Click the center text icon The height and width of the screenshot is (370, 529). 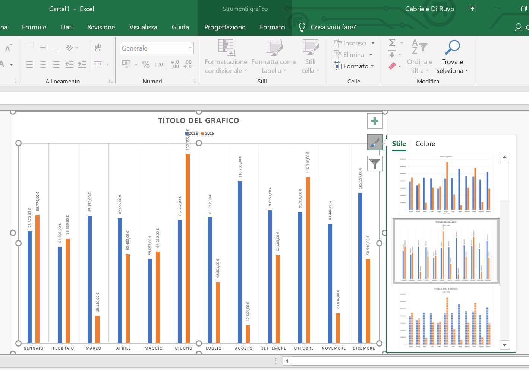(43, 64)
